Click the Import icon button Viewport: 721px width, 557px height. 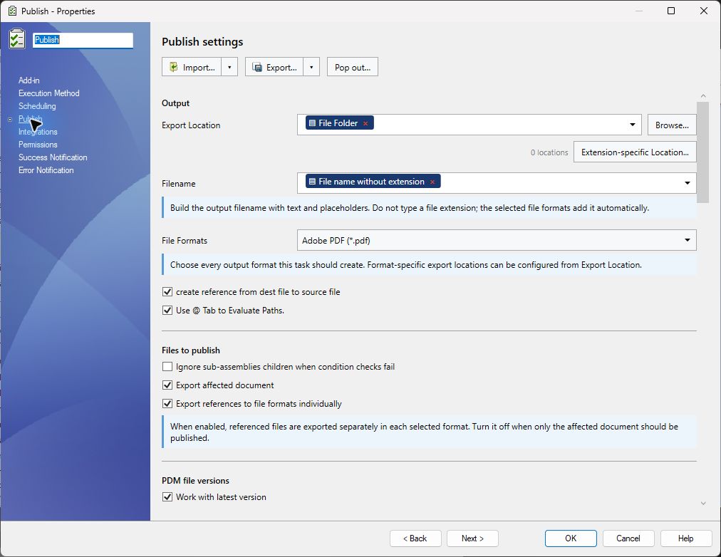point(192,67)
